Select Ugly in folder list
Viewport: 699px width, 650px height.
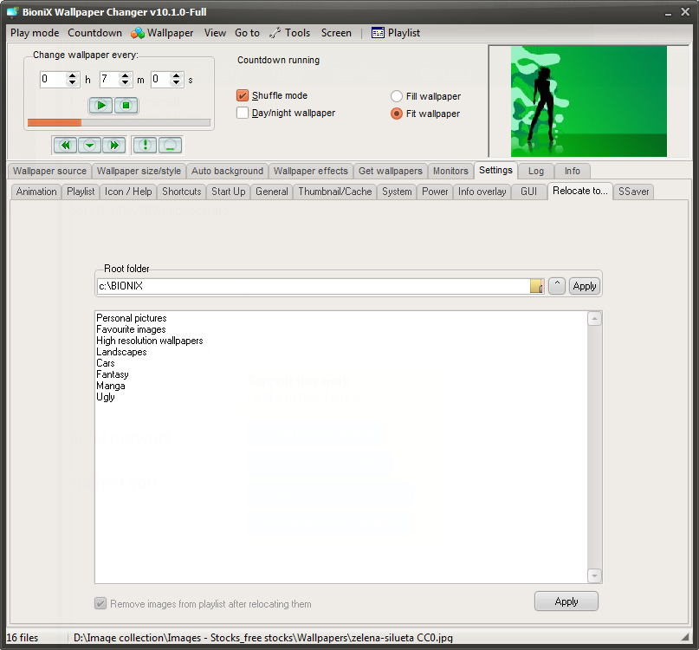[x=106, y=397]
